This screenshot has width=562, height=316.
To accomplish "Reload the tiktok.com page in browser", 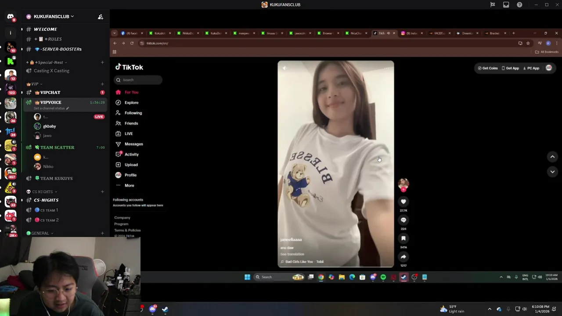I will 132,43.
